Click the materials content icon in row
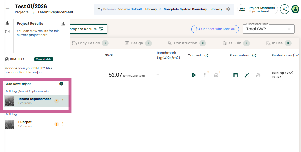The height and width of the screenshot is (152, 301). pyautogui.click(x=194, y=75)
